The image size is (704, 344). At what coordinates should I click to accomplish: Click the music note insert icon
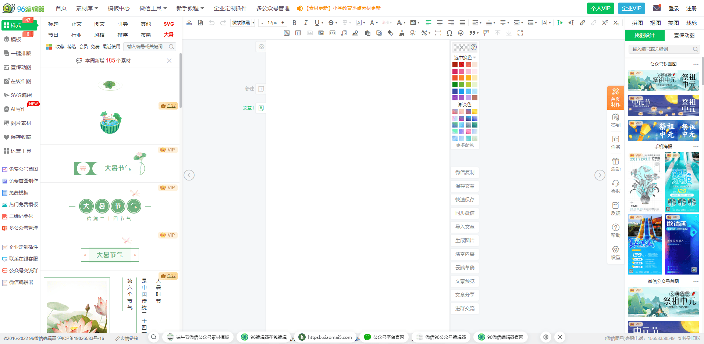coord(344,33)
